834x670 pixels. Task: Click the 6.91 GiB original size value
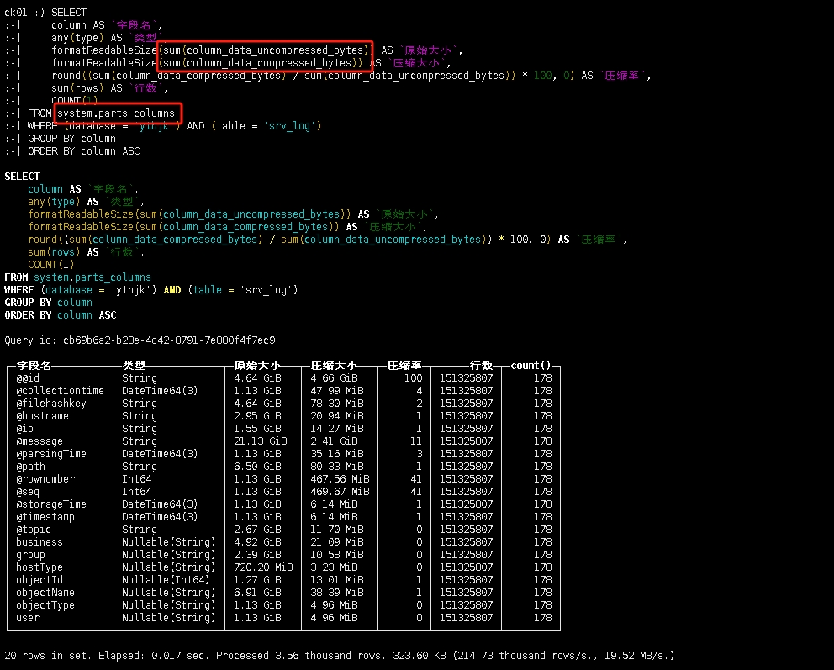coord(257,593)
